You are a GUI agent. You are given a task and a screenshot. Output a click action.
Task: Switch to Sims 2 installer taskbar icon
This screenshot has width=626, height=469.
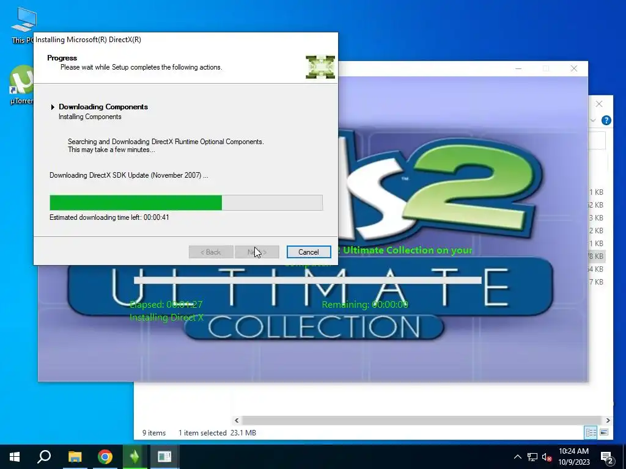pos(134,457)
